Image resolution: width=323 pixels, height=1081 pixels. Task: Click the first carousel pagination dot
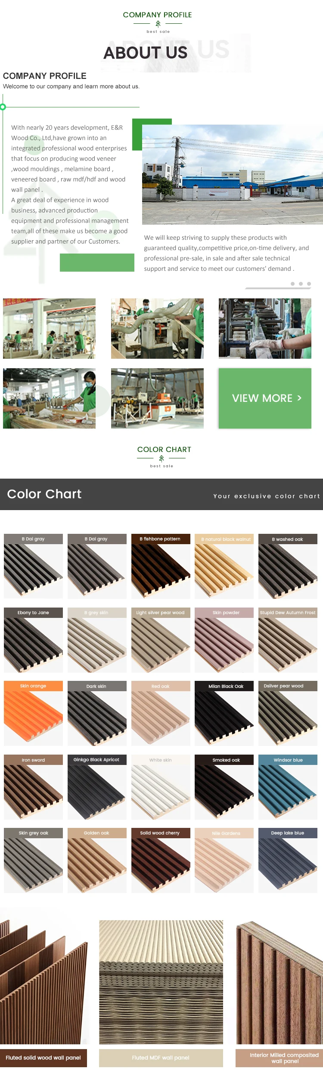click(x=293, y=284)
